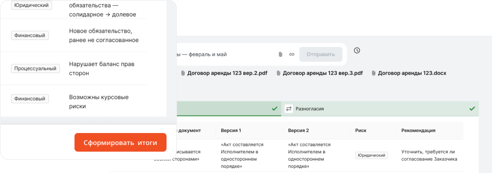Viewport: 492px width, 173px height.
Task: Click green checkmark at right of Разногласия tab
Action: 472,109
